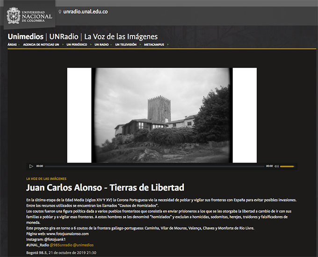
Task: Expand arrow after UN Periódico
Action: tap(91, 44)
